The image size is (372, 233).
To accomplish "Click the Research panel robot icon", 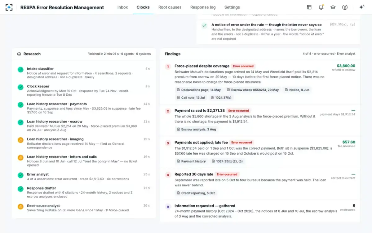I will click(19, 54).
